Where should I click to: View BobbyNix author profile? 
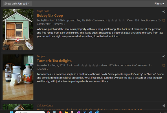[x=42, y=20]
